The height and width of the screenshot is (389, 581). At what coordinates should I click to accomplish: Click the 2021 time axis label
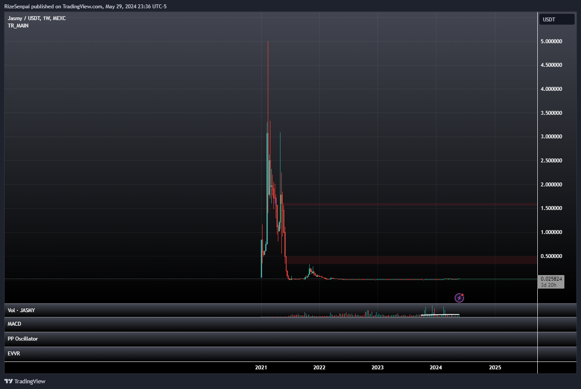(x=261, y=368)
